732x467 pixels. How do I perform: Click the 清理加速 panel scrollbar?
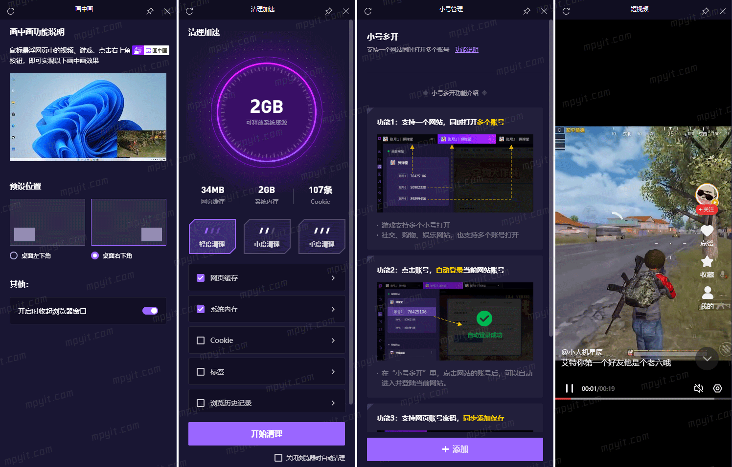[351, 212]
